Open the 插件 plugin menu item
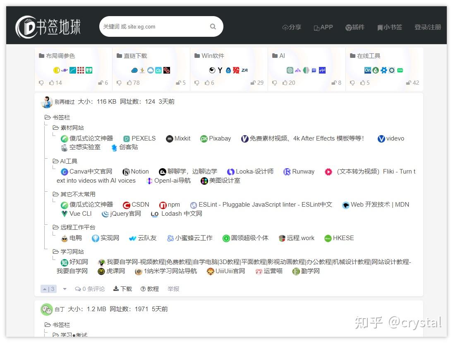453x343 pixels. point(355,27)
